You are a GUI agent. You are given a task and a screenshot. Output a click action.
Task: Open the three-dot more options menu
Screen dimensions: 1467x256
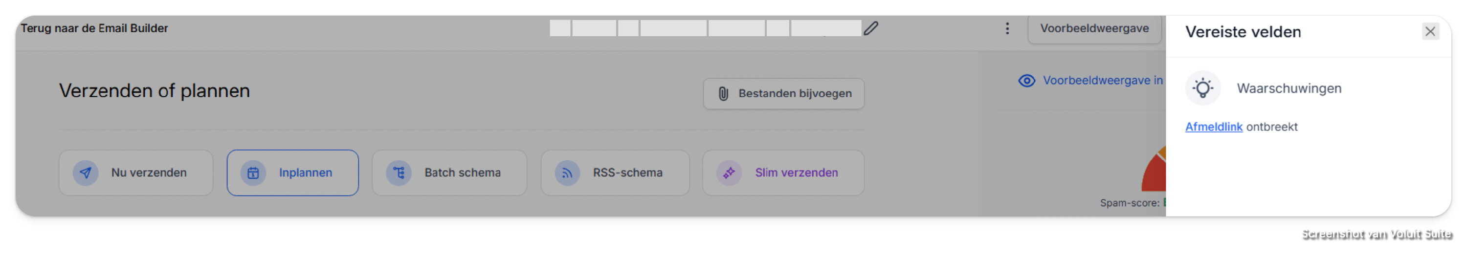click(x=1007, y=28)
